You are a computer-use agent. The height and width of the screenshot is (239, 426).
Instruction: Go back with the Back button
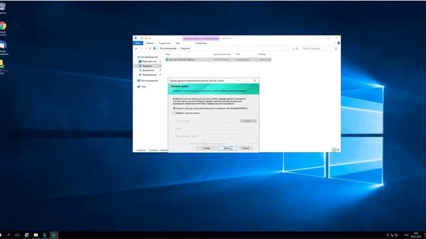(x=206, y=148)
